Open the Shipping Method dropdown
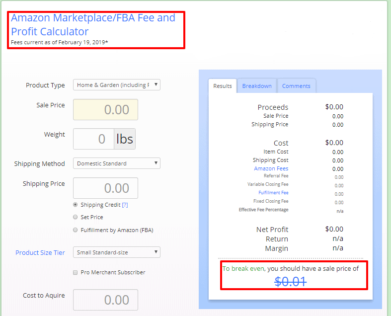 [116, 163]
